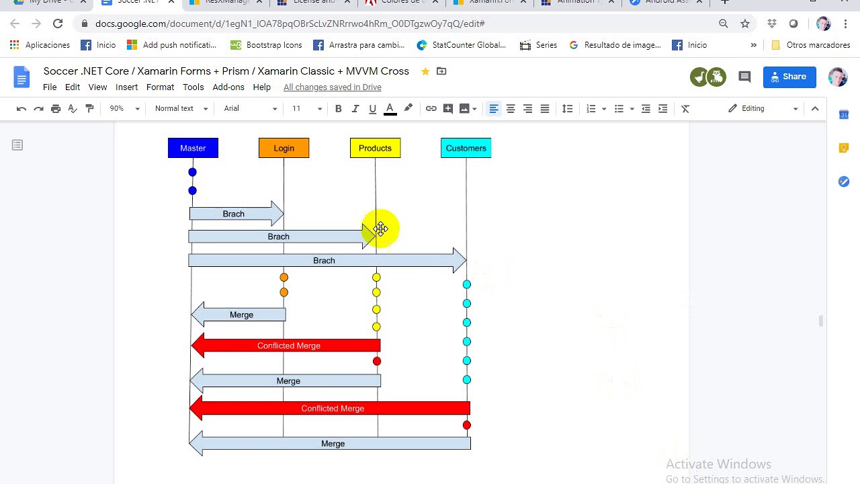Open the Normal text style dropdown
Viewport: 860px width, 484px height.
(x=181, y=108)
